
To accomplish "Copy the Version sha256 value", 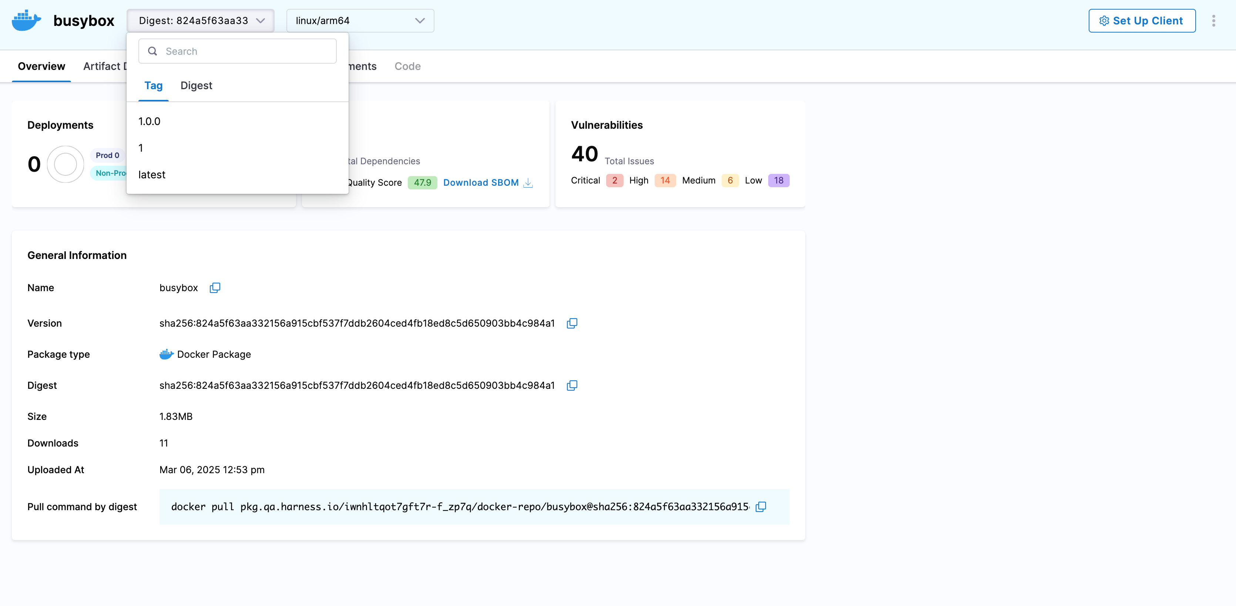I will [571, 323].
